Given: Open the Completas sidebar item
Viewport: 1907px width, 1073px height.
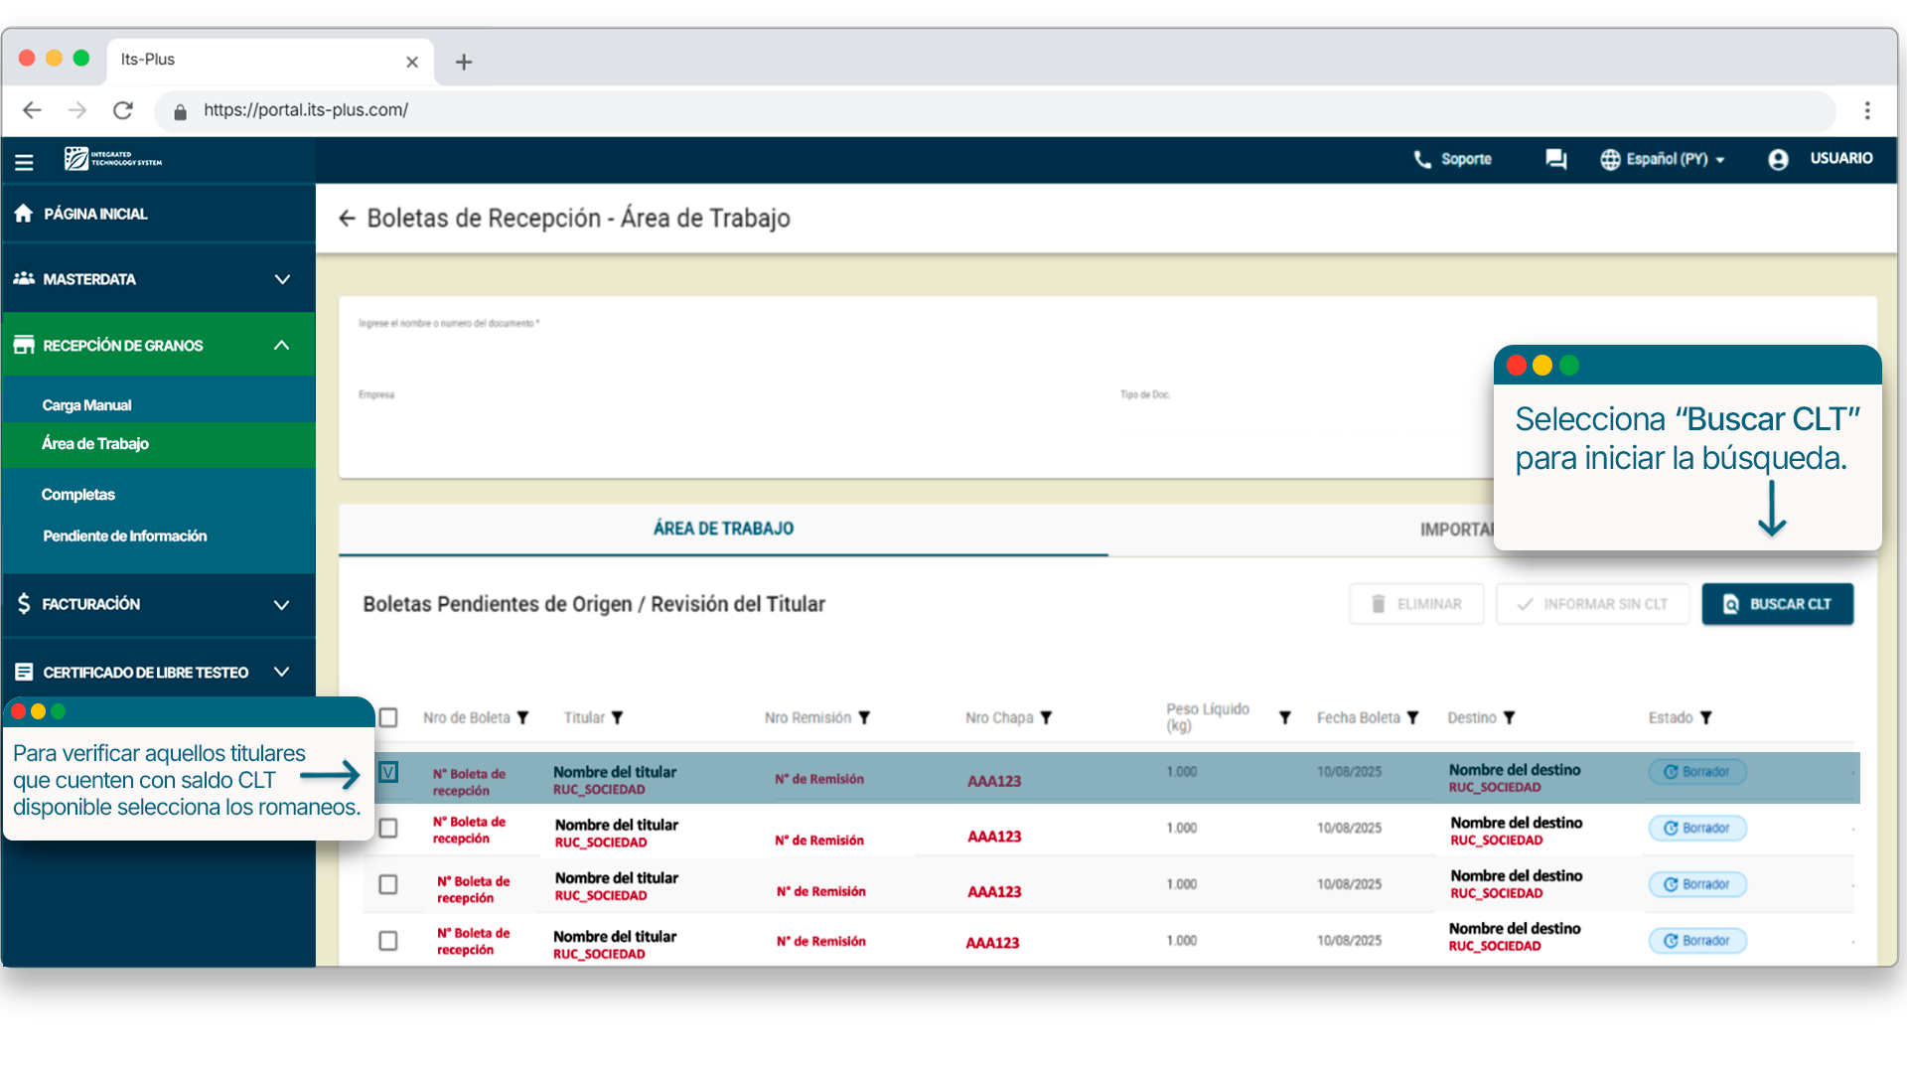Looking at the screenshot, I should point(78,495).
